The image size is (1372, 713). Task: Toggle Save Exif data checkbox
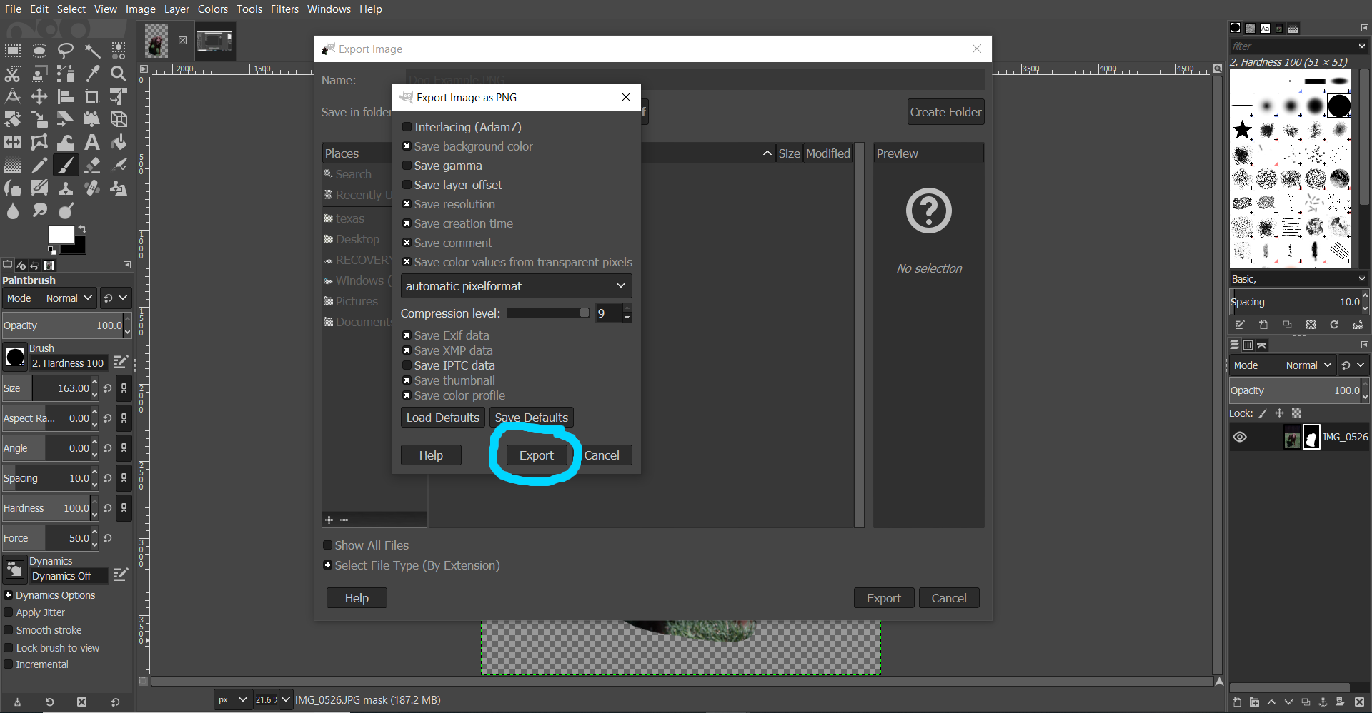click(407, 335)
